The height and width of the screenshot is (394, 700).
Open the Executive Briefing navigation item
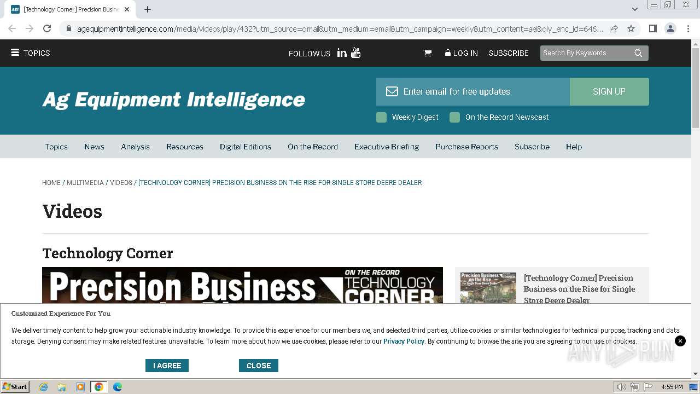[387, 147]
